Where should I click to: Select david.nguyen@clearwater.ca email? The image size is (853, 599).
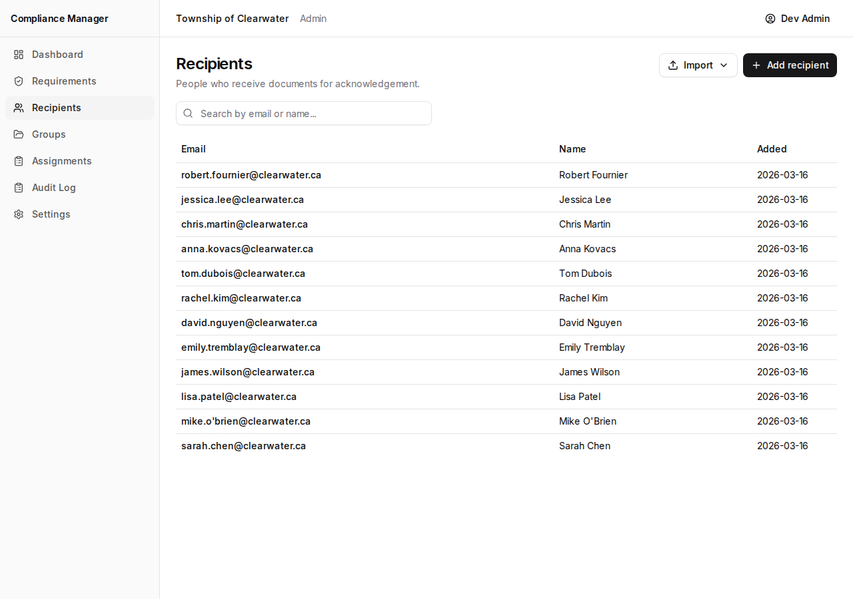click(249, 323)
